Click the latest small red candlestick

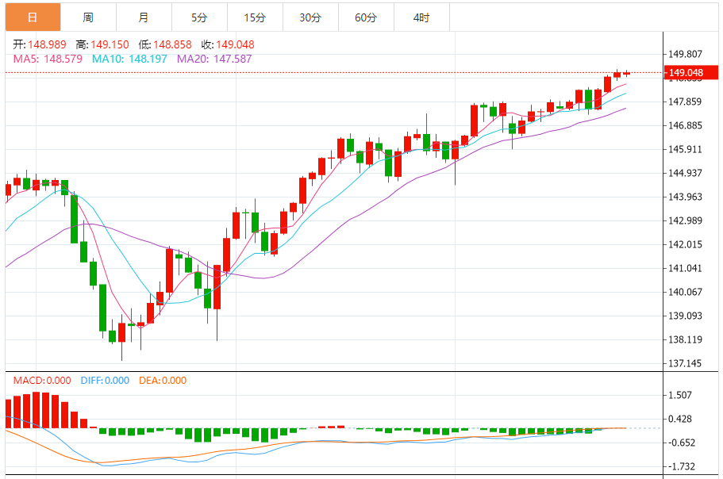coord(626,73)
